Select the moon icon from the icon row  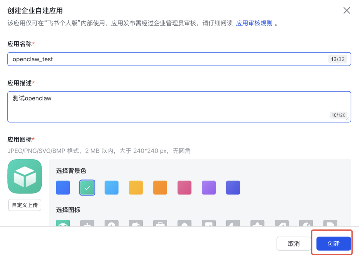pyautogui.click(x=233, y=224)
